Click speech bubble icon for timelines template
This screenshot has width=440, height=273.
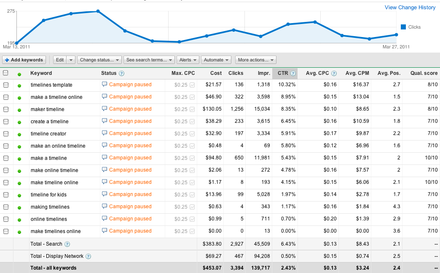click(x=105, y=84)
